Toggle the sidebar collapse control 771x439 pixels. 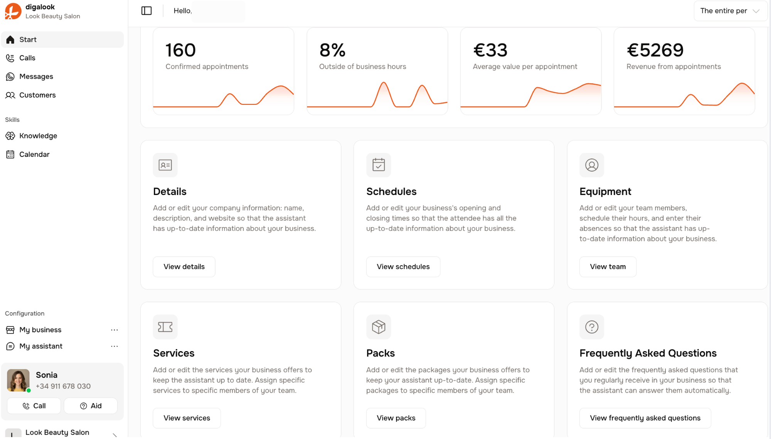146,10
